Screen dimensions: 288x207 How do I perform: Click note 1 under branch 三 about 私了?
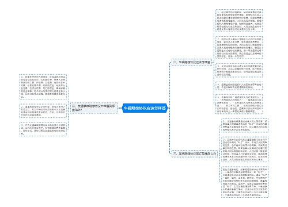(245, 125)
